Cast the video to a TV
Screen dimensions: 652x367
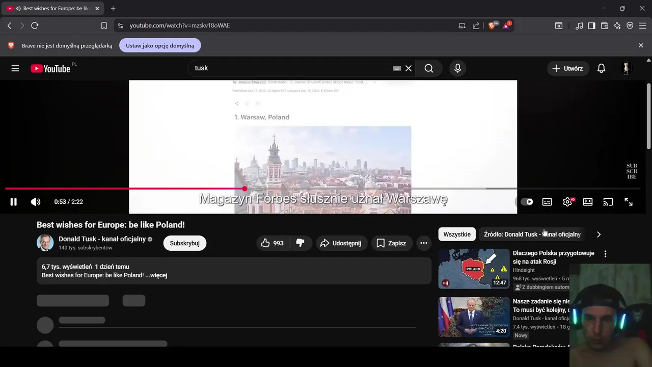pyautogui.click(x=608, y=202)
